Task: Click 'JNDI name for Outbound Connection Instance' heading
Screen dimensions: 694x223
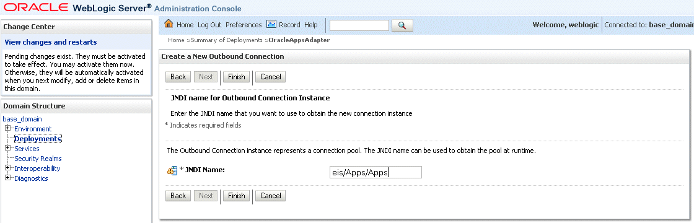Action: [x=250, y=98]
